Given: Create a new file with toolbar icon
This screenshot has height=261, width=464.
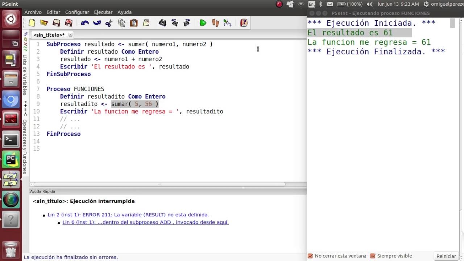Looking at the screenshot, I should tap(32, 23).
